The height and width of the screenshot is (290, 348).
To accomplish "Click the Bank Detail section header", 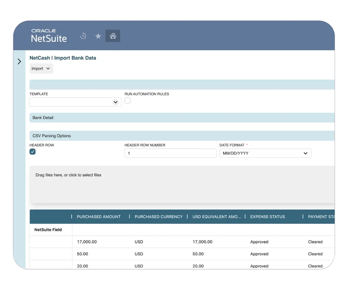I will [x=182, y=118].
